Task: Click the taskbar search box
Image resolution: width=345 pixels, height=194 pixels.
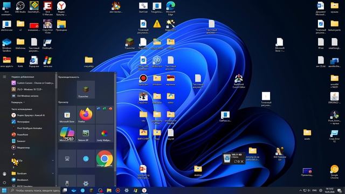Action: [34, 190]
